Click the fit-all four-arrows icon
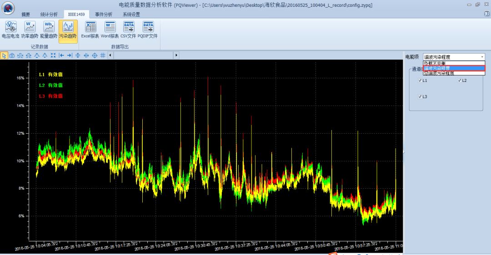Image resolution: width=491 pixels, height=255 pixels. (53, 55)
